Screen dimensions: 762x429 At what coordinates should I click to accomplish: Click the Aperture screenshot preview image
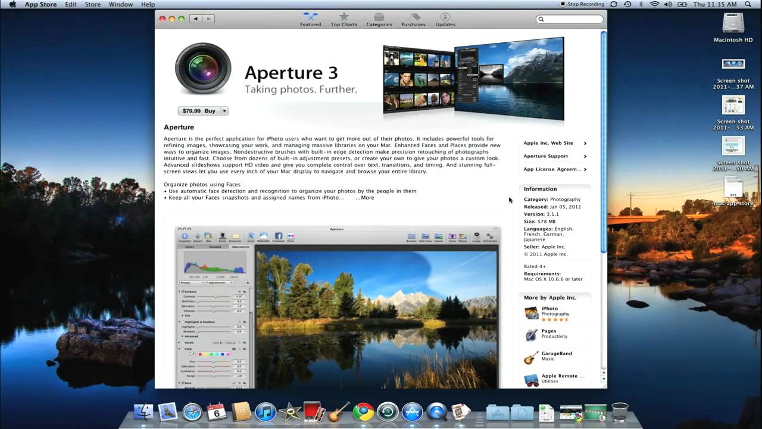click(x=338, y=307)
